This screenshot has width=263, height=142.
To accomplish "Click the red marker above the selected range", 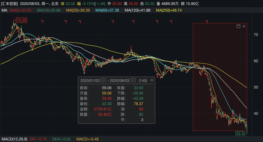I will pos(207,22).
